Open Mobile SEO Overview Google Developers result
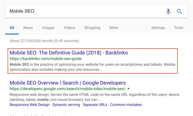This screenshot has width=193, height=116. 67,83
